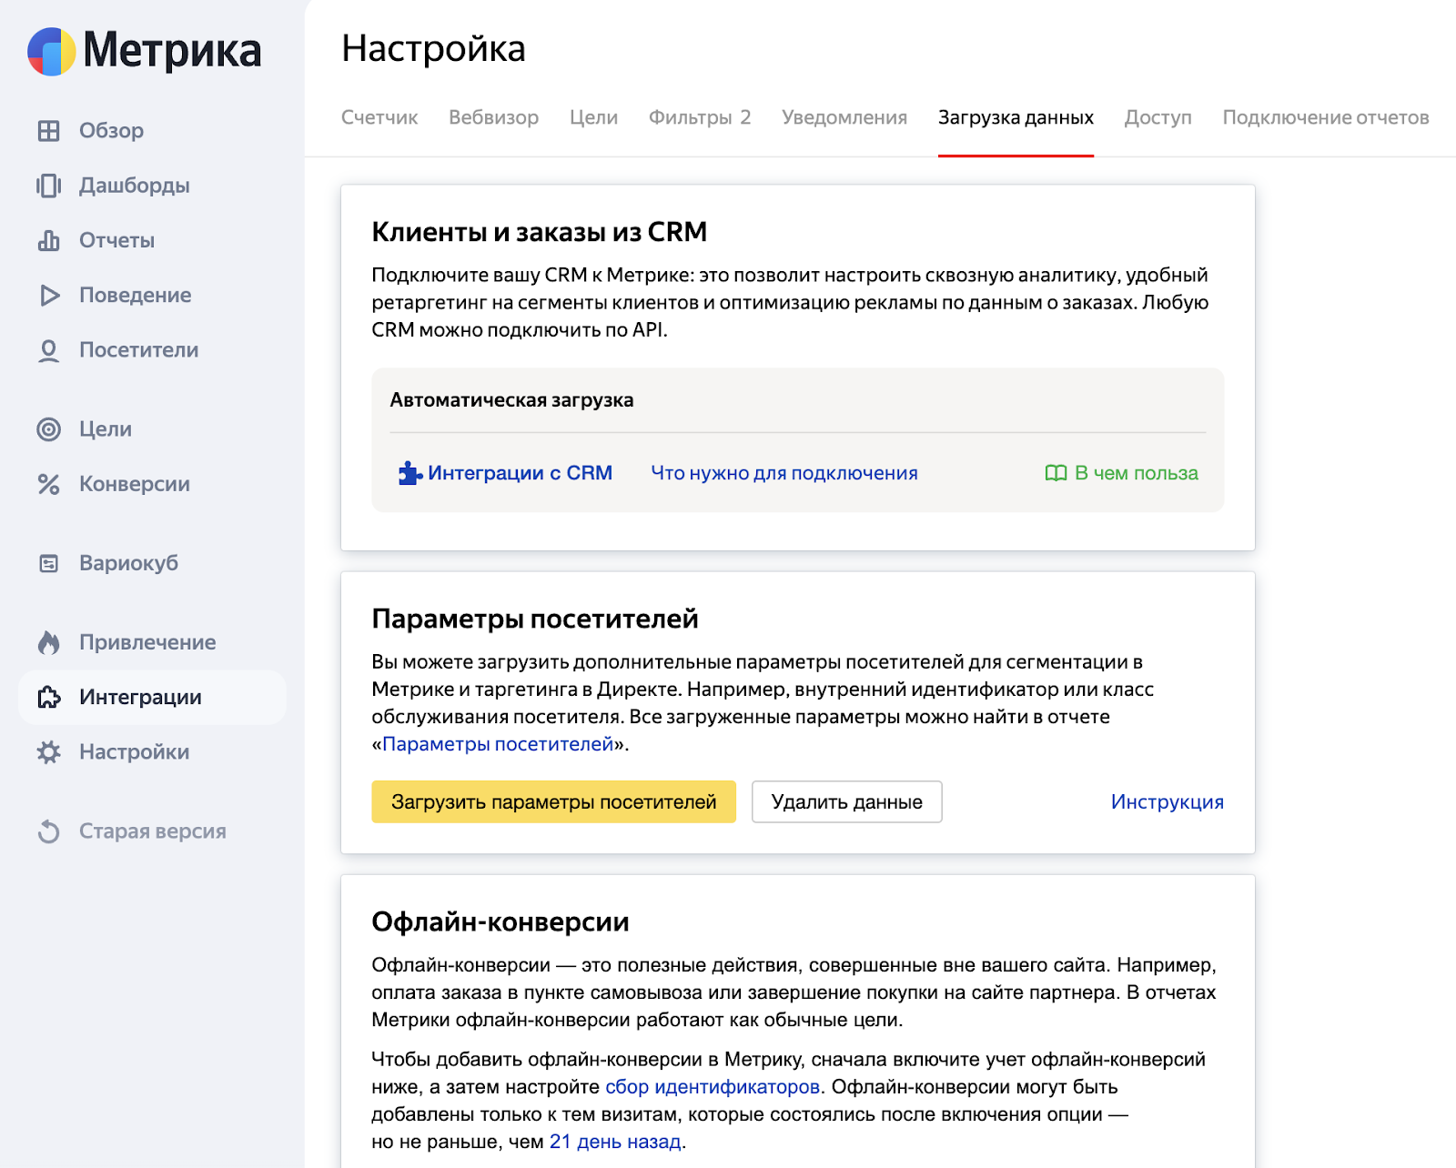Follow the Параметры посетителей report link
1456x1168 pixels.
498,744
